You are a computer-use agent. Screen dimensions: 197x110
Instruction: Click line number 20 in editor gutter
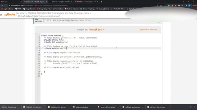(38, 76)
